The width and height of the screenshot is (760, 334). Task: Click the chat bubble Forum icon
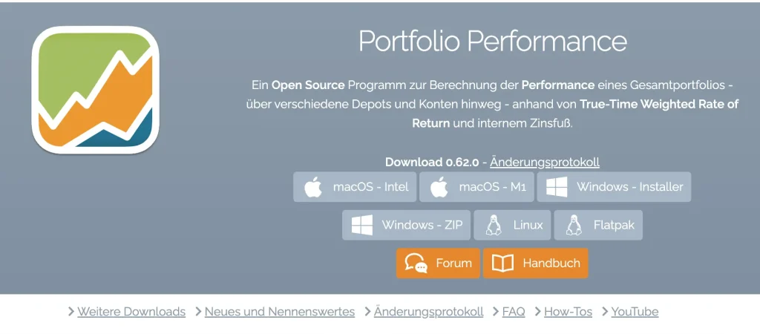[416, 263]
